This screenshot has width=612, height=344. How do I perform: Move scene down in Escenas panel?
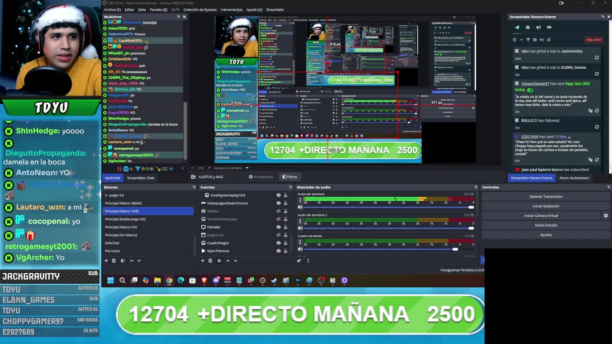pyautogui.click(x=139, y=261)
